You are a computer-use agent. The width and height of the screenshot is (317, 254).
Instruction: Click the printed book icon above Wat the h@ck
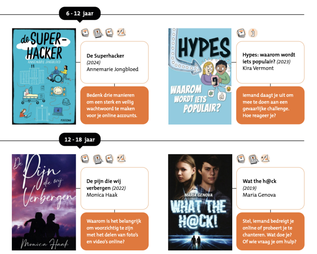coord(241,159)
